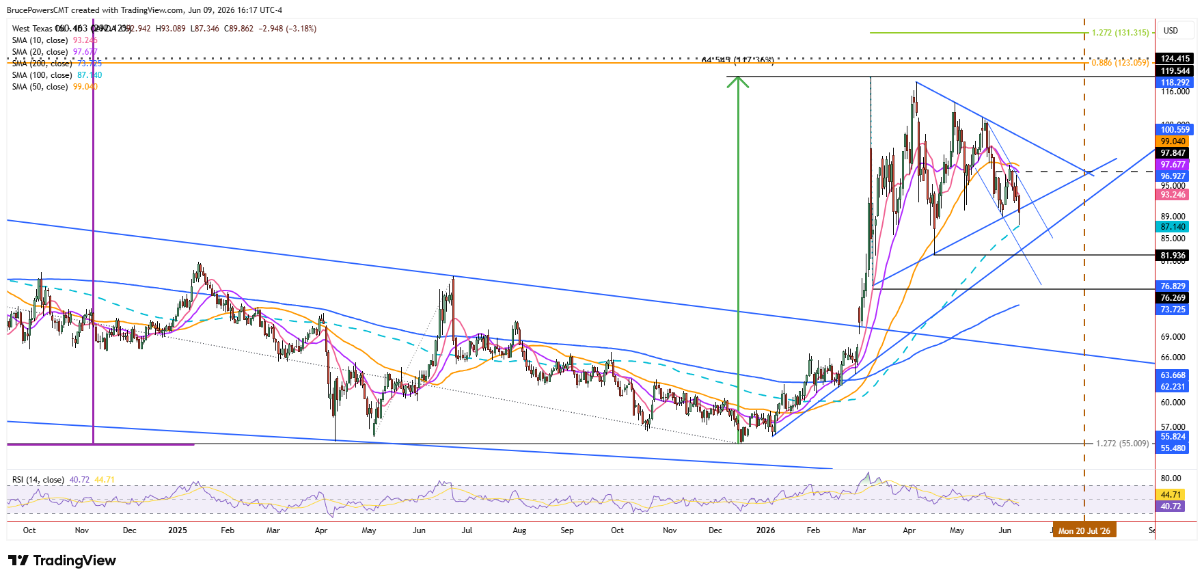This screenshot has width=1204, height=581.
Task: Click the 96.927 price axis label
Action: 1173,176
